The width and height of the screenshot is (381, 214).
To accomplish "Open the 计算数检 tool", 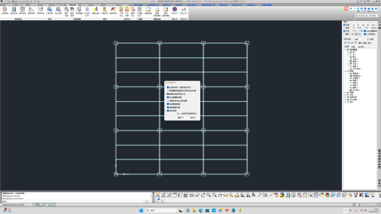I will pos(104,11).
